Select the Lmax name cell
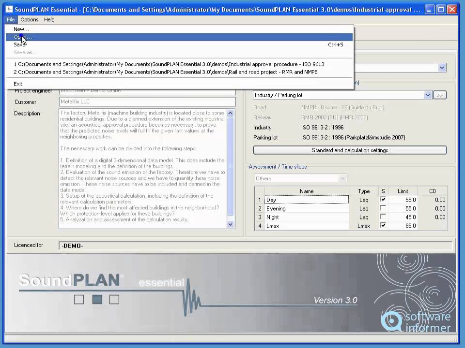This screenshot has height=348, width=465. [x=306, y=226]
